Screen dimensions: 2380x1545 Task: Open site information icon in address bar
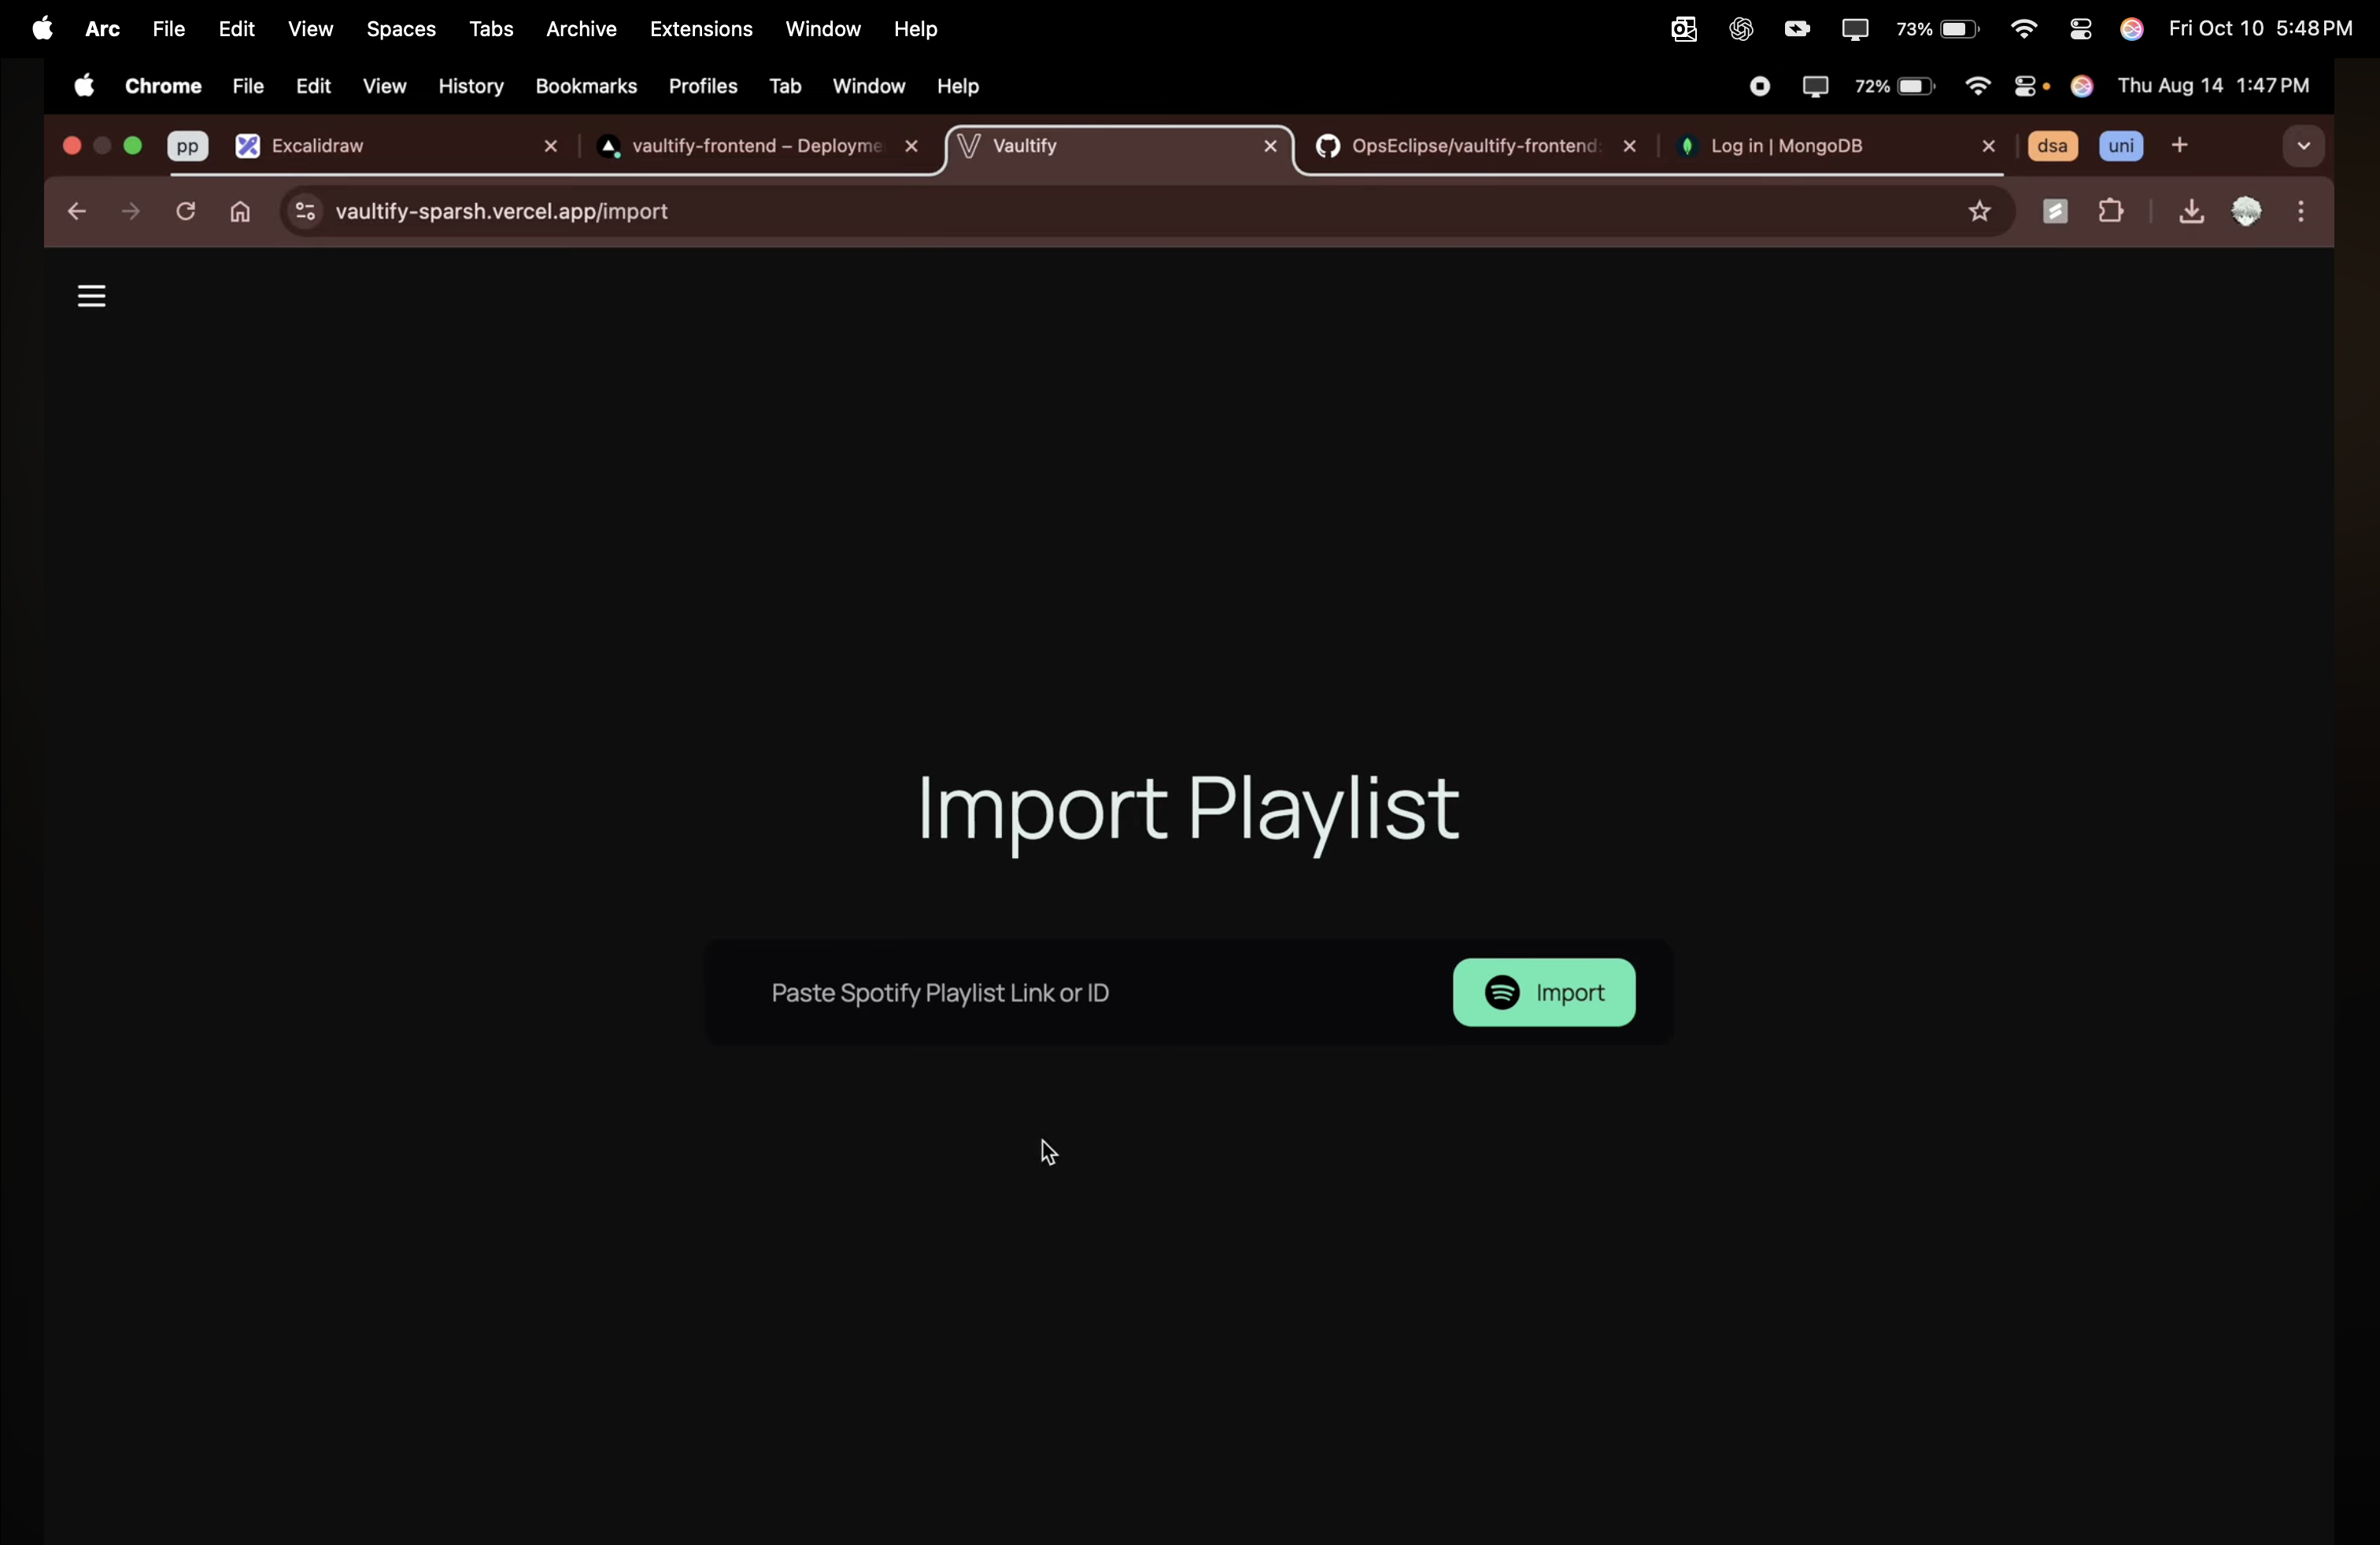pyautogui.click(x=305, y=212)
